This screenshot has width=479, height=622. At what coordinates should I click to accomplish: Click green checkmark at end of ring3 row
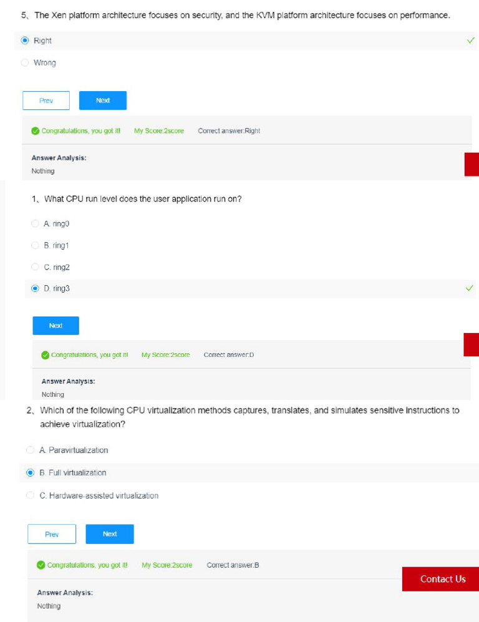click(x=470, y=289)
